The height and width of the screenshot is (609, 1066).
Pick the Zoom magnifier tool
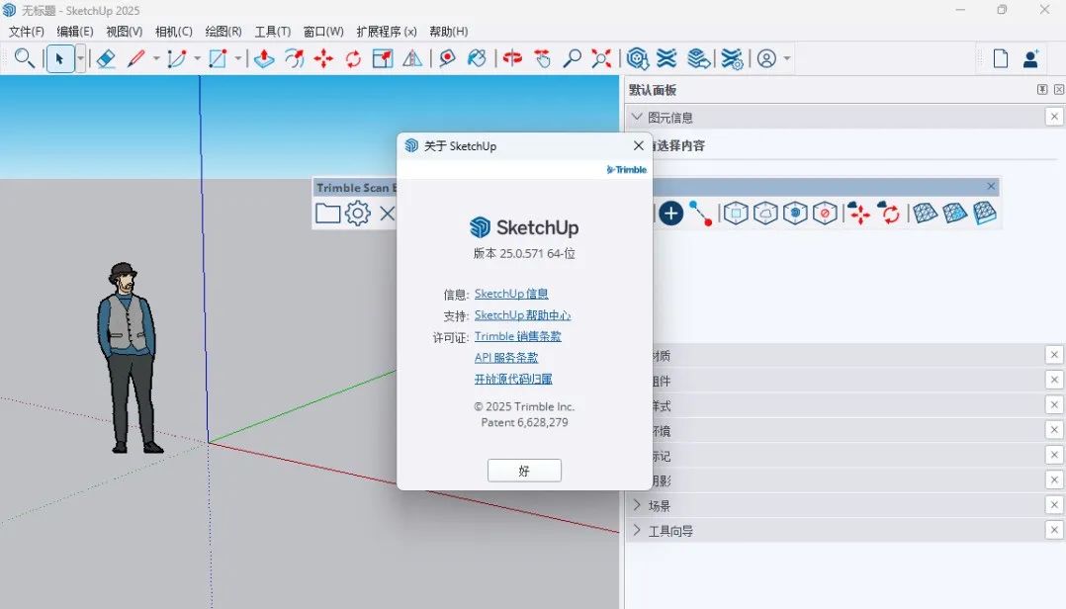coord(572,58)
